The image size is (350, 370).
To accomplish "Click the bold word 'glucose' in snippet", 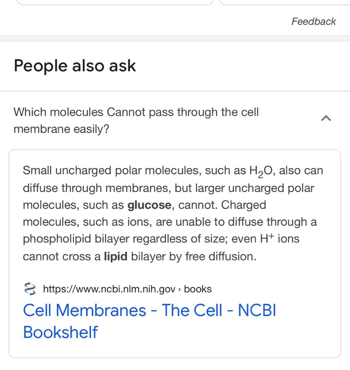I will pyautogui.click(x=149, y=205).
